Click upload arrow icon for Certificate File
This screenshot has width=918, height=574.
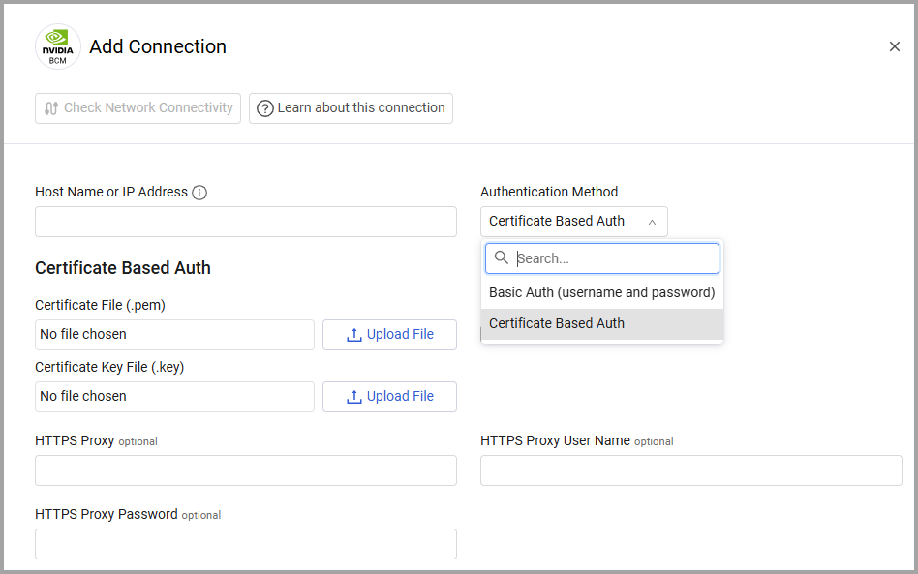click(x=354, y=335)
